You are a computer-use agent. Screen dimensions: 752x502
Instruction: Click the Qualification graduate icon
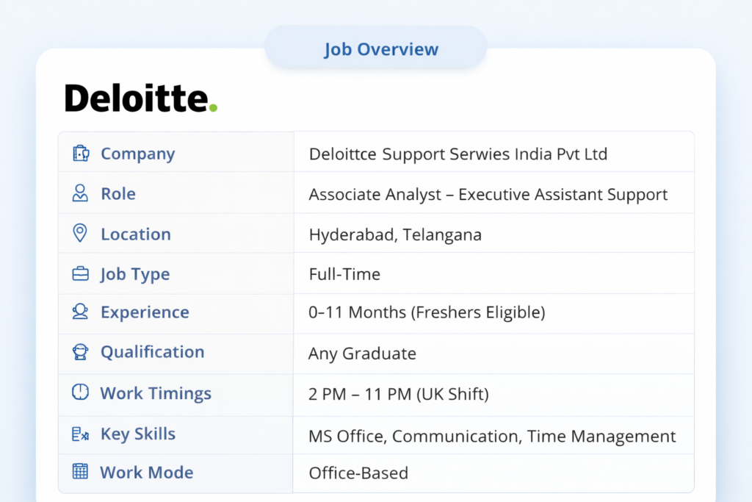(x=80, y=352)
